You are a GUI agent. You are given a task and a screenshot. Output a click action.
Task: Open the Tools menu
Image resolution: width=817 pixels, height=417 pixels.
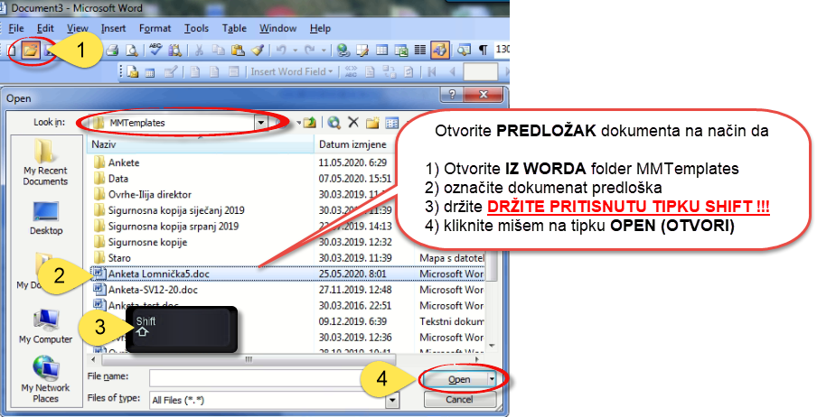click(196, 28)
